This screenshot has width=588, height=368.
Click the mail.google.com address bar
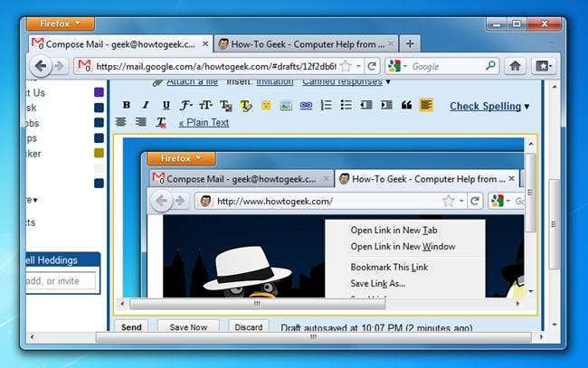215,67
